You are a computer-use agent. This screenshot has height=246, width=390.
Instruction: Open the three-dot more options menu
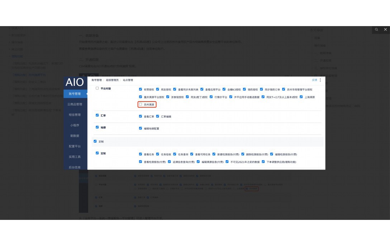320,80
